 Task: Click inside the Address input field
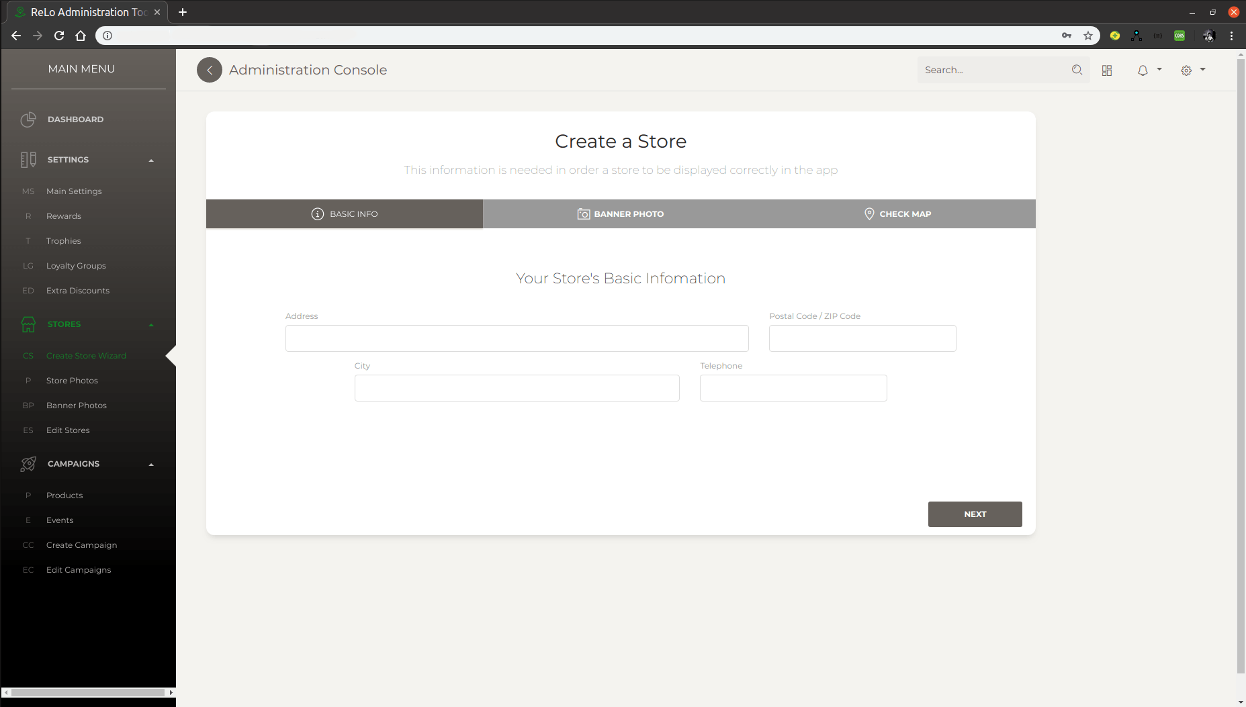[x=516, y=338]
